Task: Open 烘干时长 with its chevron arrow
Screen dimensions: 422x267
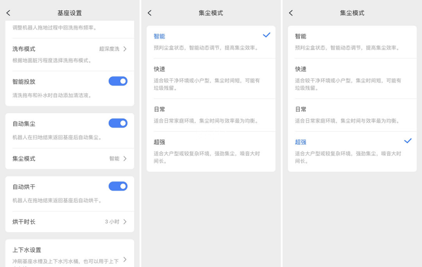Action: pos(125,222)
